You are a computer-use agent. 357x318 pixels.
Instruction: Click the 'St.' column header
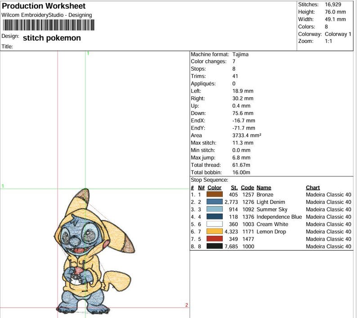234,188
